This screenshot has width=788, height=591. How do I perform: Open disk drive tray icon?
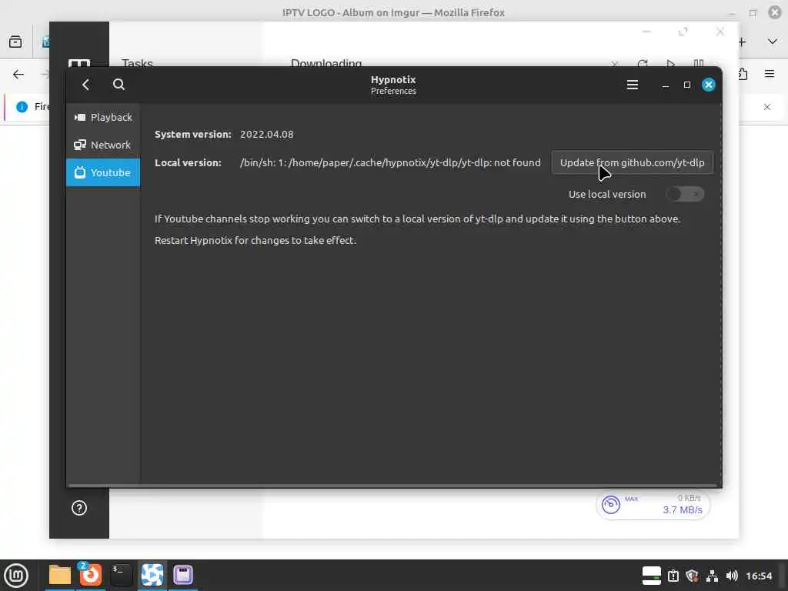point(651,576)
